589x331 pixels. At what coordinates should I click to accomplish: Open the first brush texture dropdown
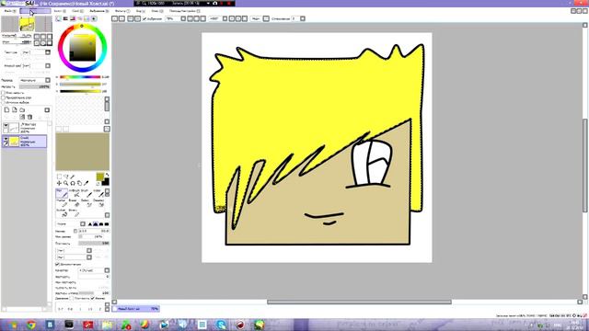point(89,250)
